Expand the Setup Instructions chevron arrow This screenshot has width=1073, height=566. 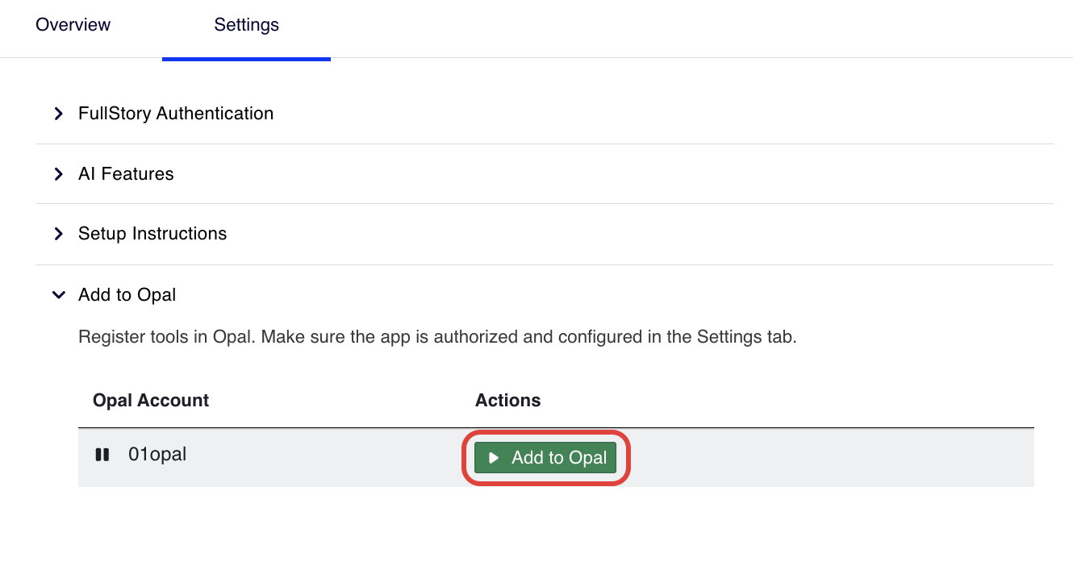click(x=58, y=234)
